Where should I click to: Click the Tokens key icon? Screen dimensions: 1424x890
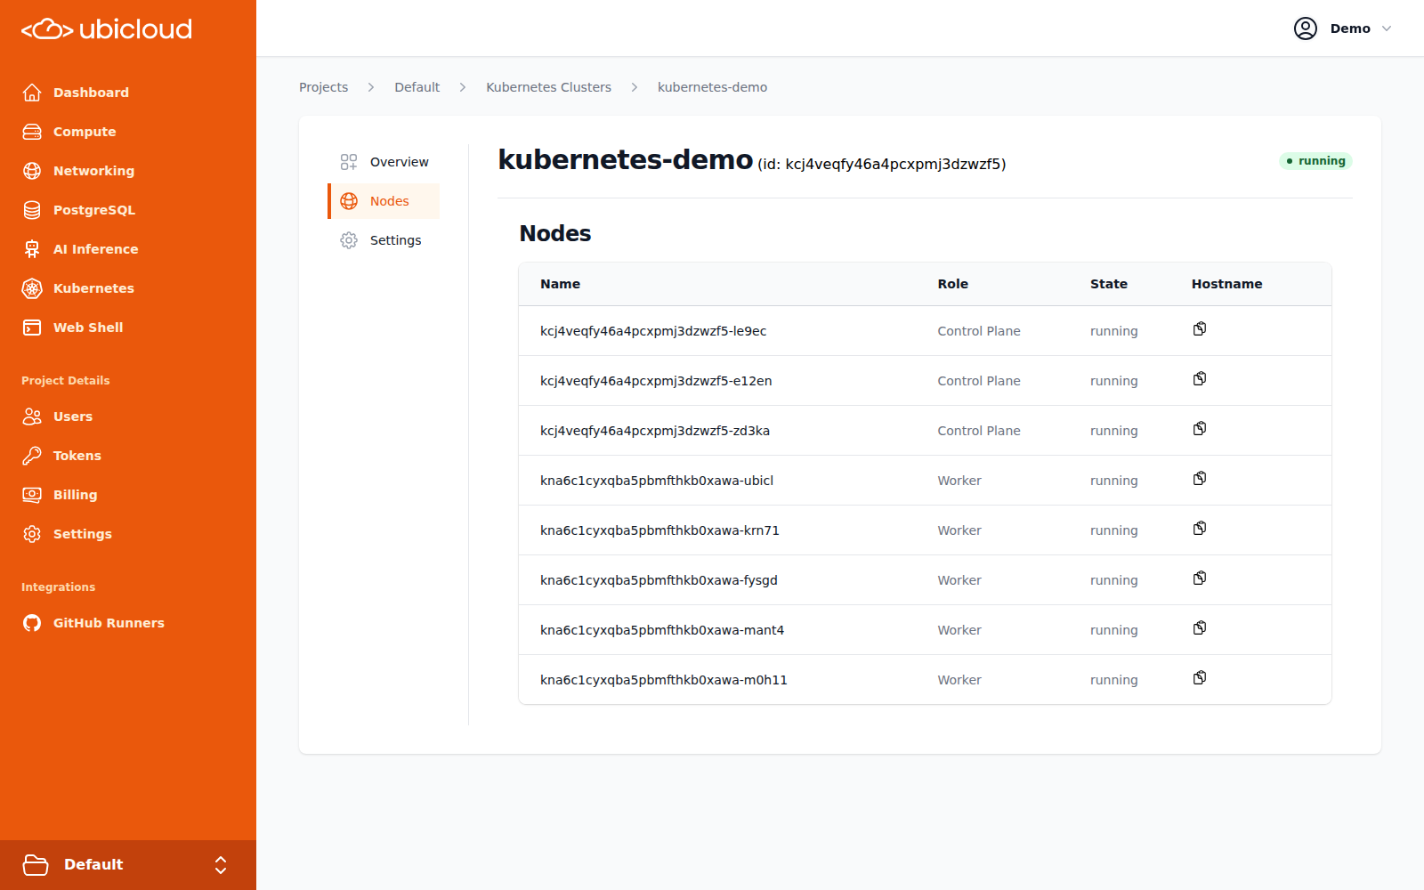32,456
